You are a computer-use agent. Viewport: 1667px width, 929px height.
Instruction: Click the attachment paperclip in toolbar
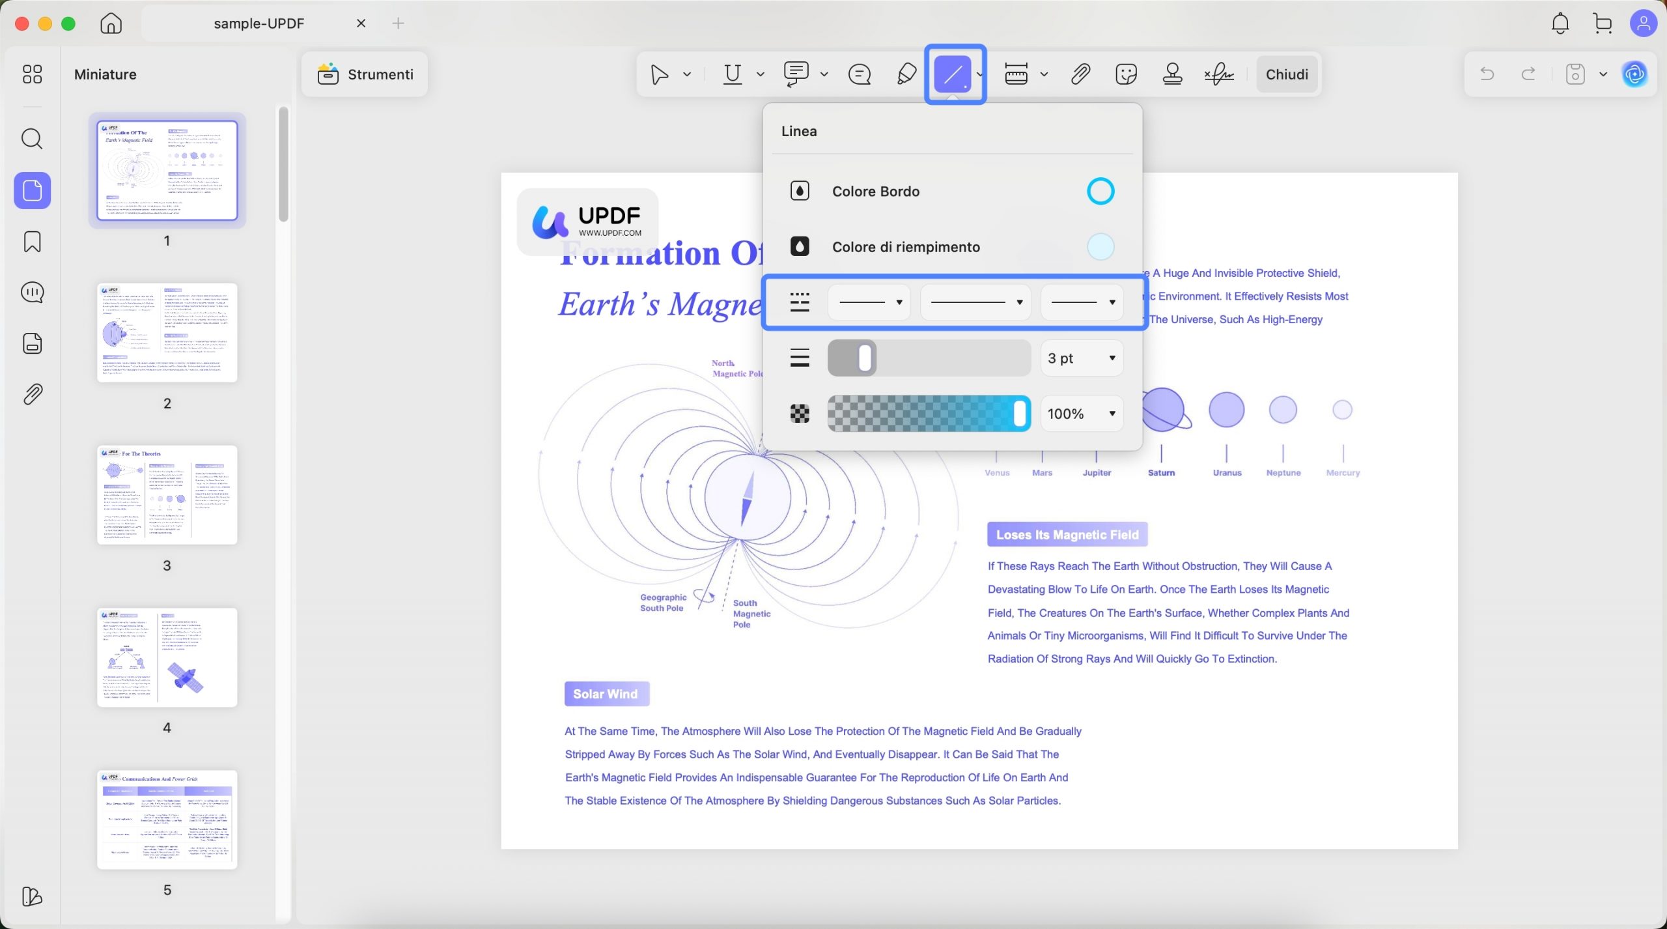click(x=1080, y=74)
